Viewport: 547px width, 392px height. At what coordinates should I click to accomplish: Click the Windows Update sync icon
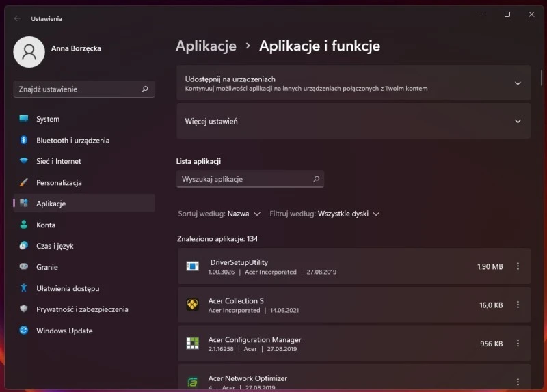pyautogui.click(x=24, y=330)
